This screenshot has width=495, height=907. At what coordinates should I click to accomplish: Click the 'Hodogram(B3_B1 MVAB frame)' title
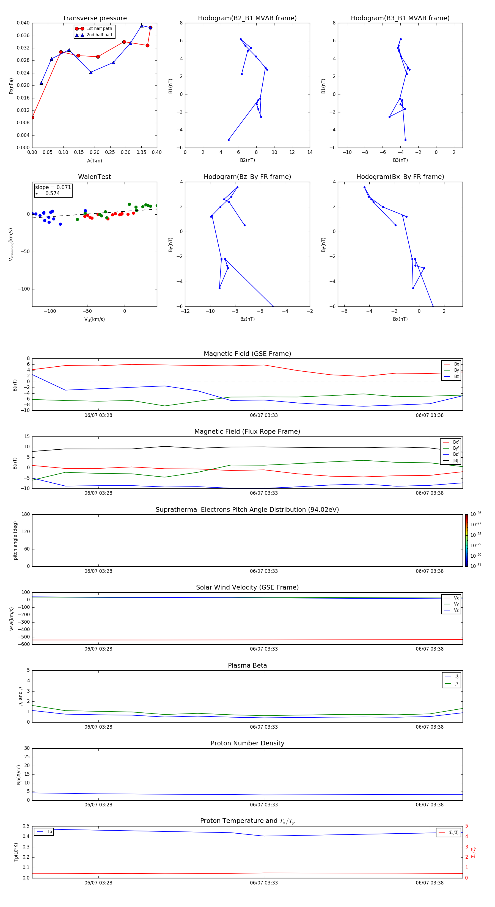(x=400, y=18)
